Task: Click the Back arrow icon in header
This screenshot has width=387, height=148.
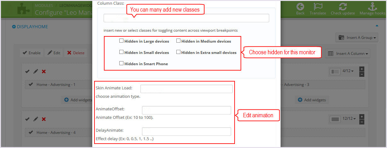Action: 300,6
